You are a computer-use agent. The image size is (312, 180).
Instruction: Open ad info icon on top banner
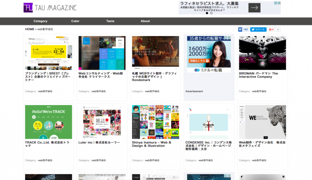(276, 3)
